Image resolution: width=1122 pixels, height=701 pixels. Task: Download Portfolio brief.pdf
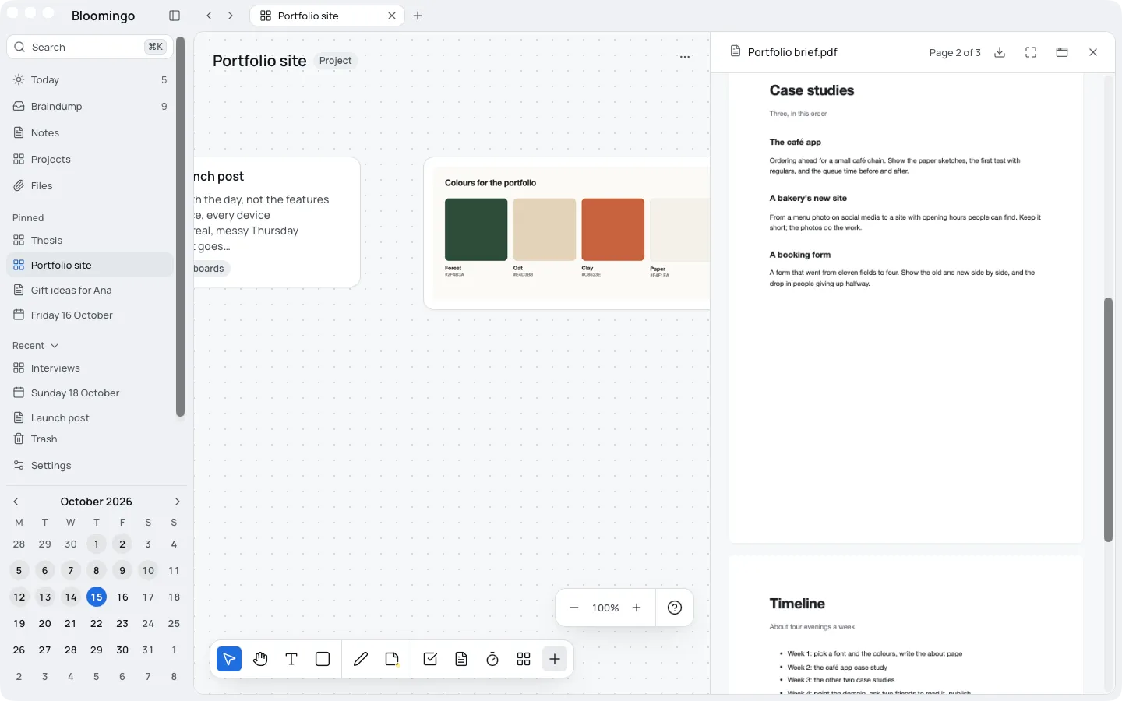pos(1000,52)
